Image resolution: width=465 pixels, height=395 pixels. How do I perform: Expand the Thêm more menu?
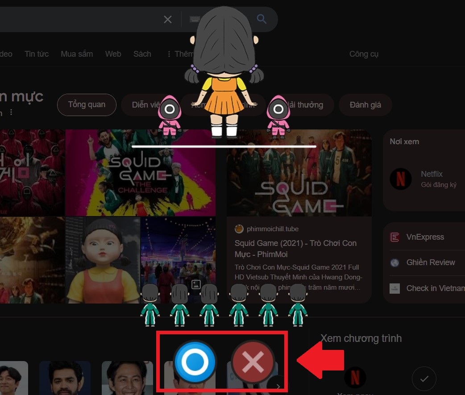tap(180, 54)
